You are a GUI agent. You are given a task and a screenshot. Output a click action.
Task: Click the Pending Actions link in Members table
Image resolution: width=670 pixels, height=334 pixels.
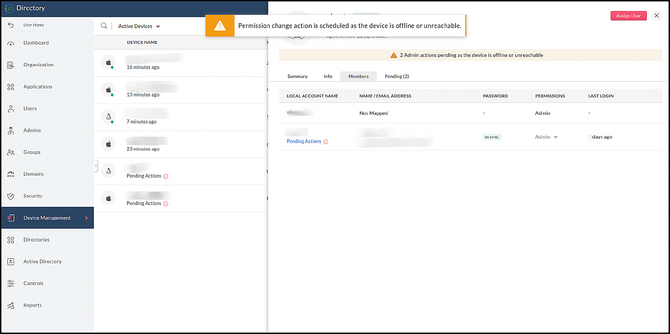(x=304, y=141)
